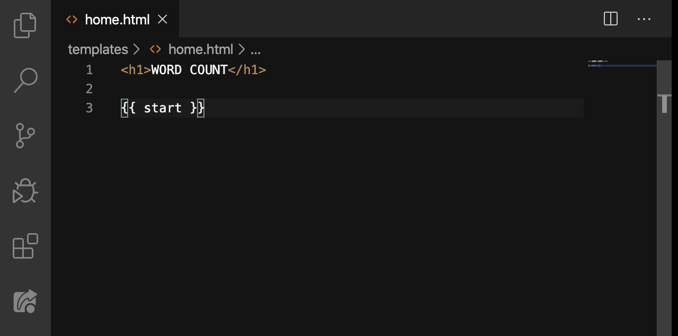The height and width of the screenshot is (336, 678).
Task: Click the templates breadcrumb entry
Action: [x=98, y=49]
